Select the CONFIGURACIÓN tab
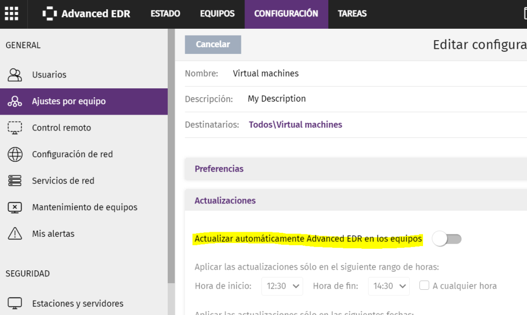The height and width of the screenshot is (315, 527). (x=286, y=14)
